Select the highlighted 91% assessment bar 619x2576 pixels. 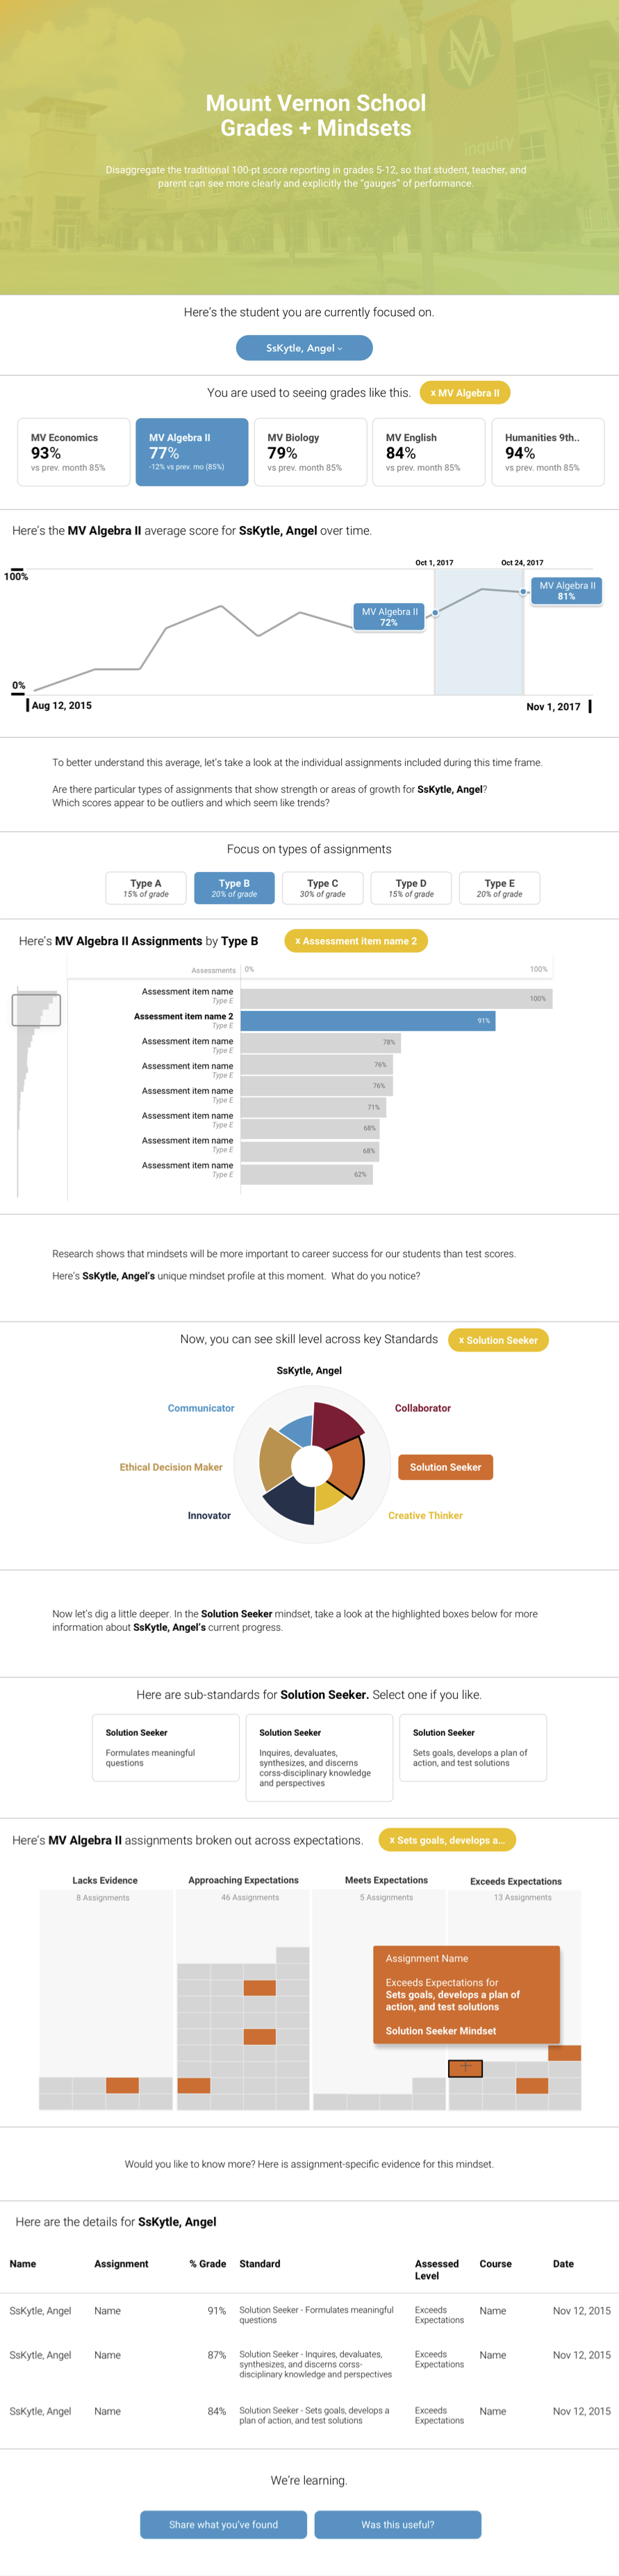pos(368,1021)
